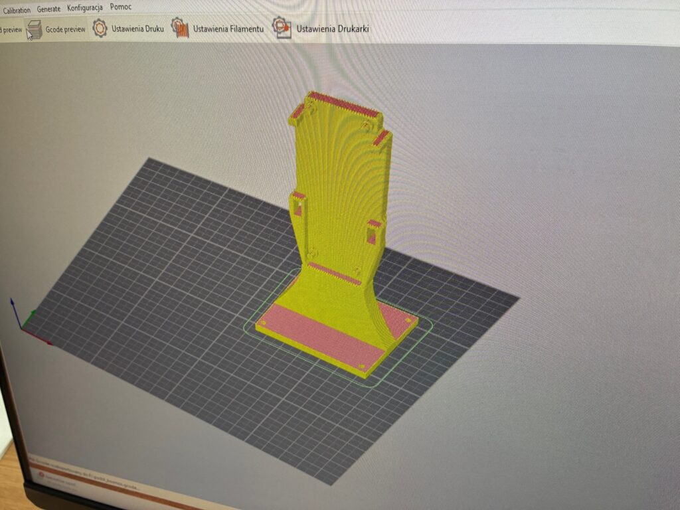Image resolution: width=680 pixels, height=510 pixels.
Task: Click the red notification icon at the bottom
Action: [x=41, y=477]
